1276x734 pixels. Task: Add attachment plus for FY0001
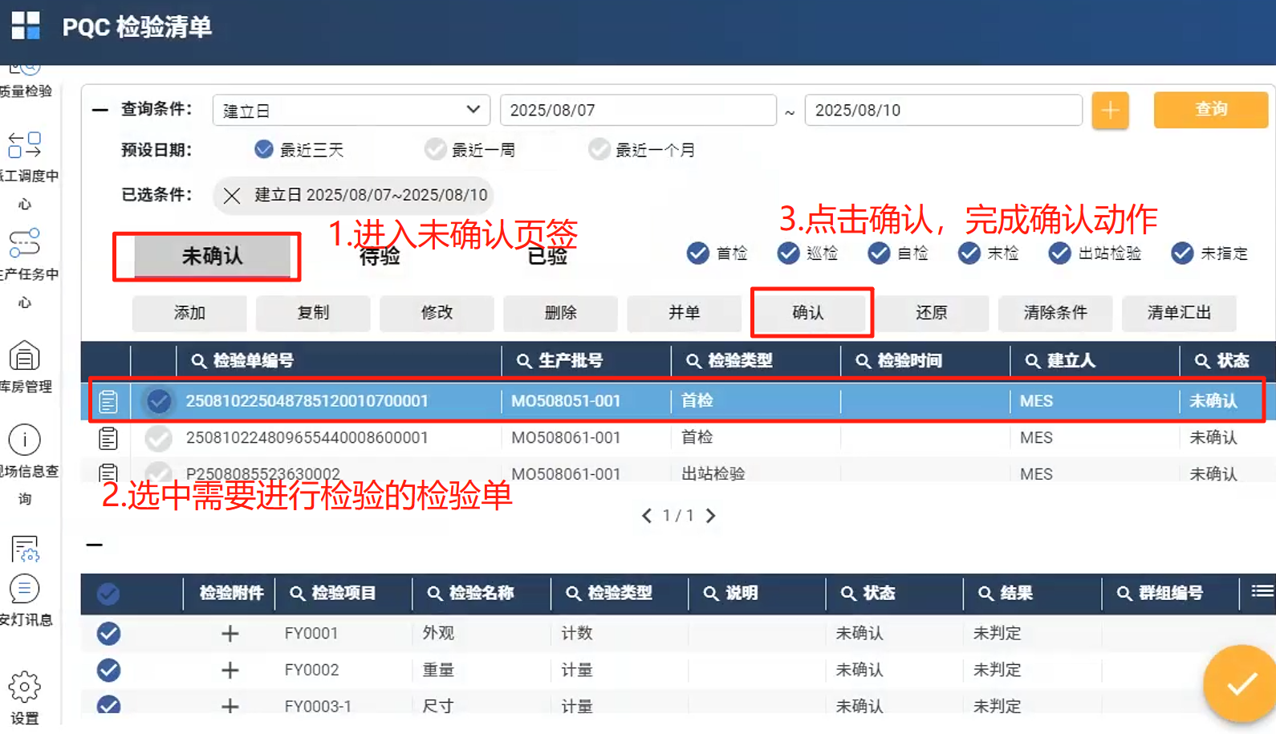click(230, 634)
